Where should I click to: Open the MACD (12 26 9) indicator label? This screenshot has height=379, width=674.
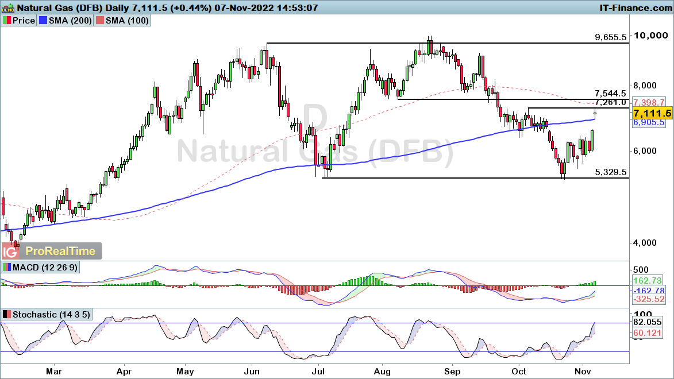(45, 268)
